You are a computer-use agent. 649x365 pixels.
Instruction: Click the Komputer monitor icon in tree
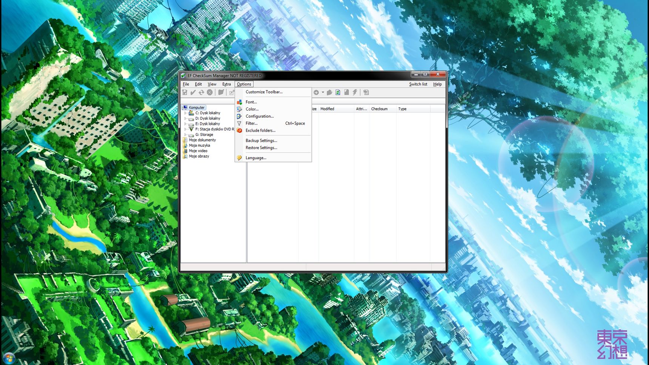coord(185,107)
